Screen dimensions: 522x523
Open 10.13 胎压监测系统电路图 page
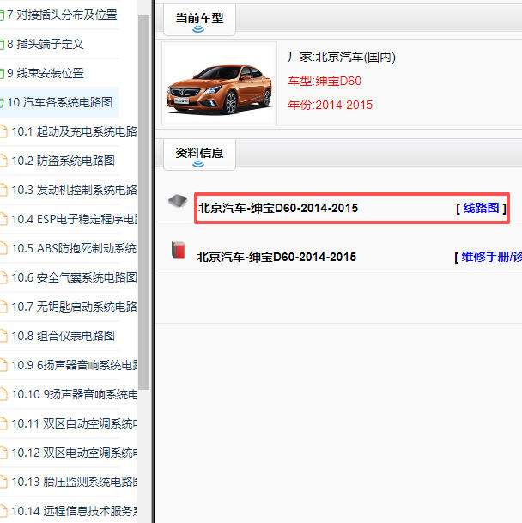[x=74, y=482]
